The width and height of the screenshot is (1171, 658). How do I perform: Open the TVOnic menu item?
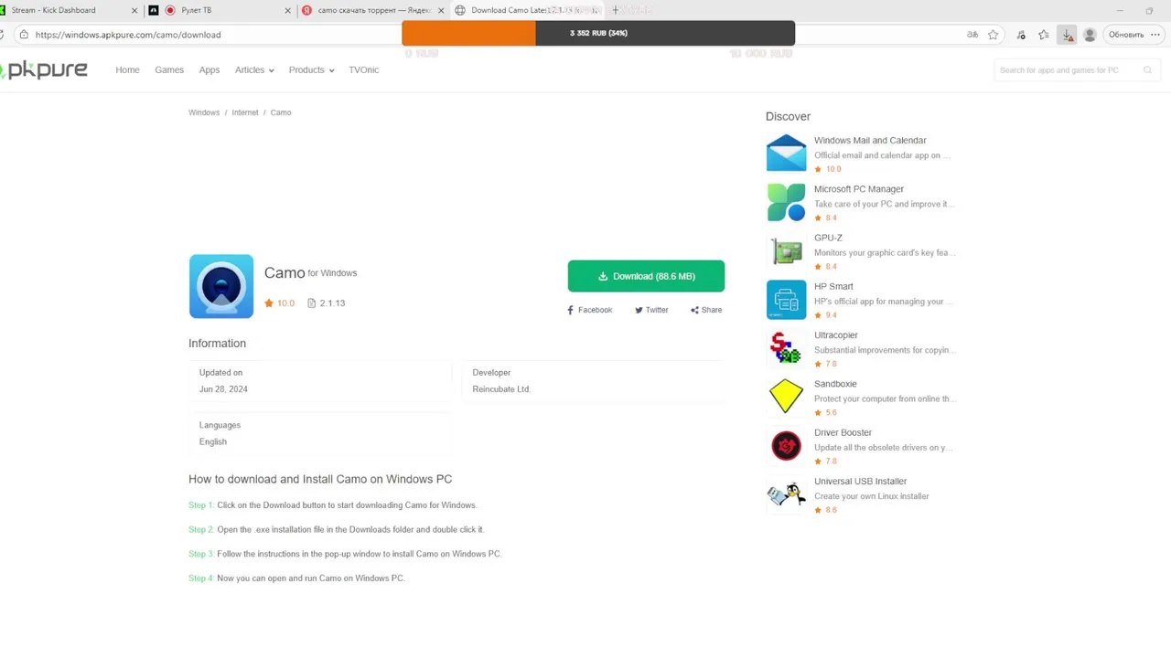[363, 70]
